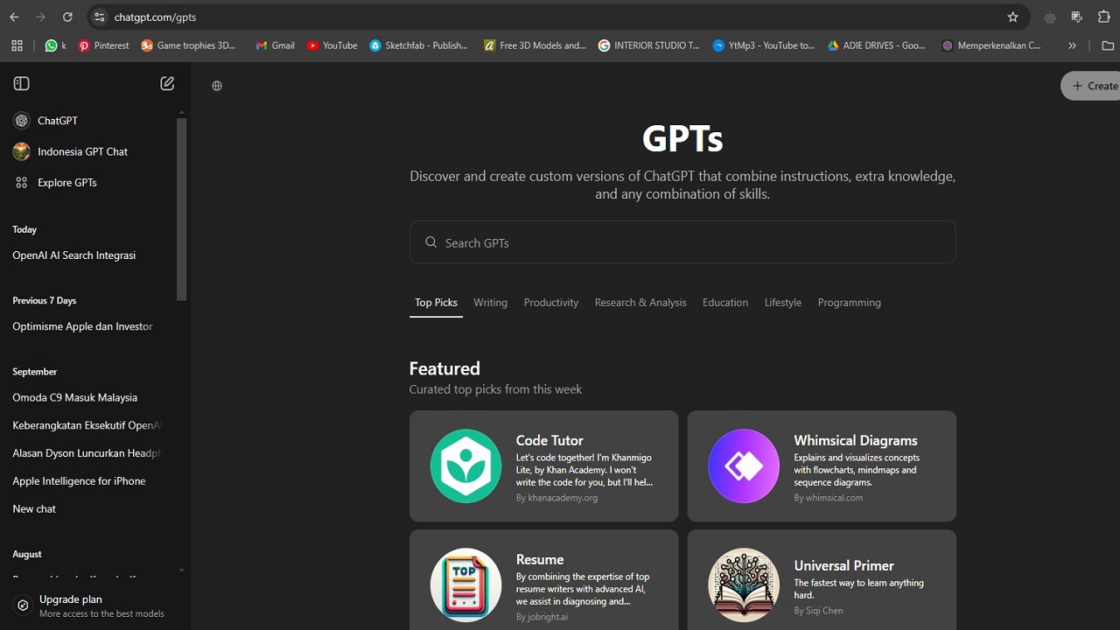Screen dimensions: 1120x630
Task: Click the Search GPTs input field
Action: coord(682,242)
